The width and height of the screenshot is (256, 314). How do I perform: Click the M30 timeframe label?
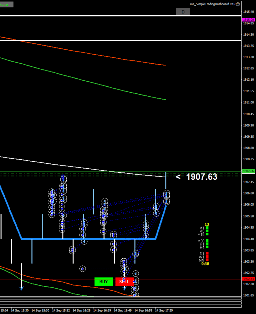coord(201,241)
